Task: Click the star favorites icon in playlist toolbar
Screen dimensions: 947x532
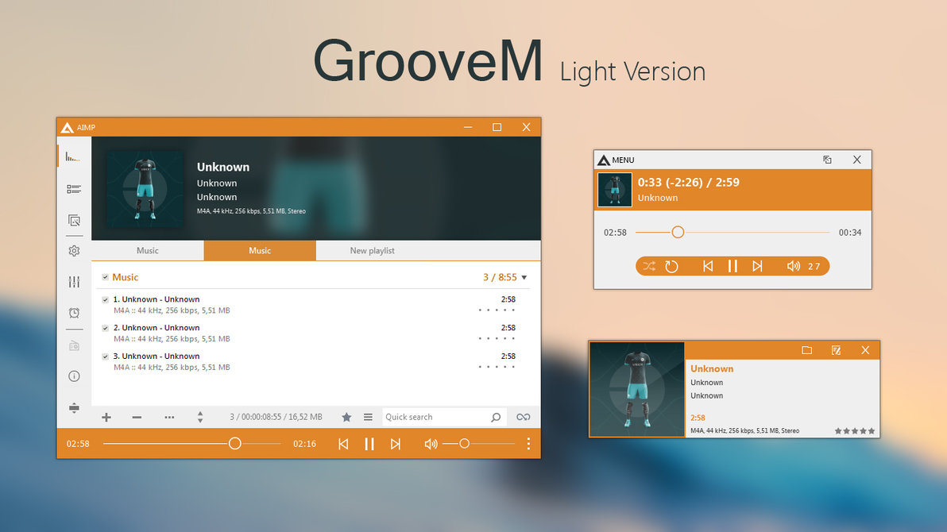Action: coord(346,418)
